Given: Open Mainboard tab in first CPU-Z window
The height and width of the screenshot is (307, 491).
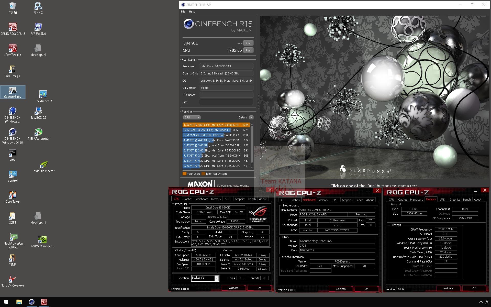Looking at the screenshot, I should (x=202, y=199).
